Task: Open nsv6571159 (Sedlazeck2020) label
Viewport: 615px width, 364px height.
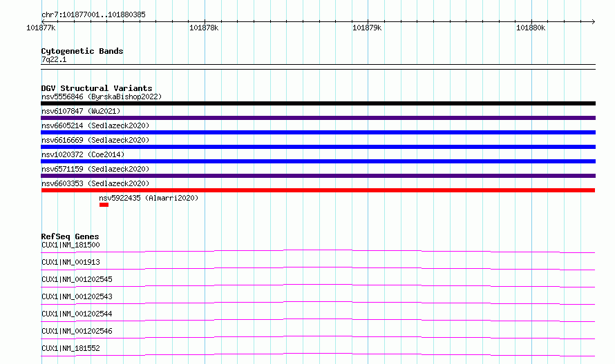Action: coord(95,169)
